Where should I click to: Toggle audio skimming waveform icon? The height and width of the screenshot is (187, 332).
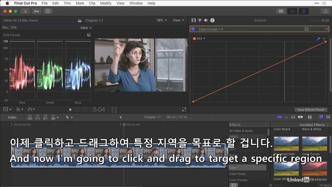[x=286, y=117]
